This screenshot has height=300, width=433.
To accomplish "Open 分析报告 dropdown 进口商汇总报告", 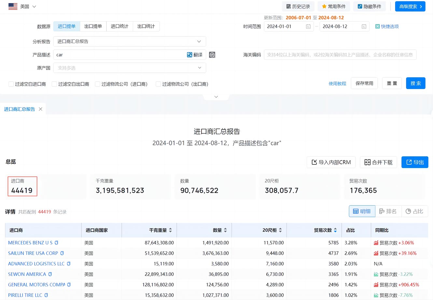I will (130, 42).
